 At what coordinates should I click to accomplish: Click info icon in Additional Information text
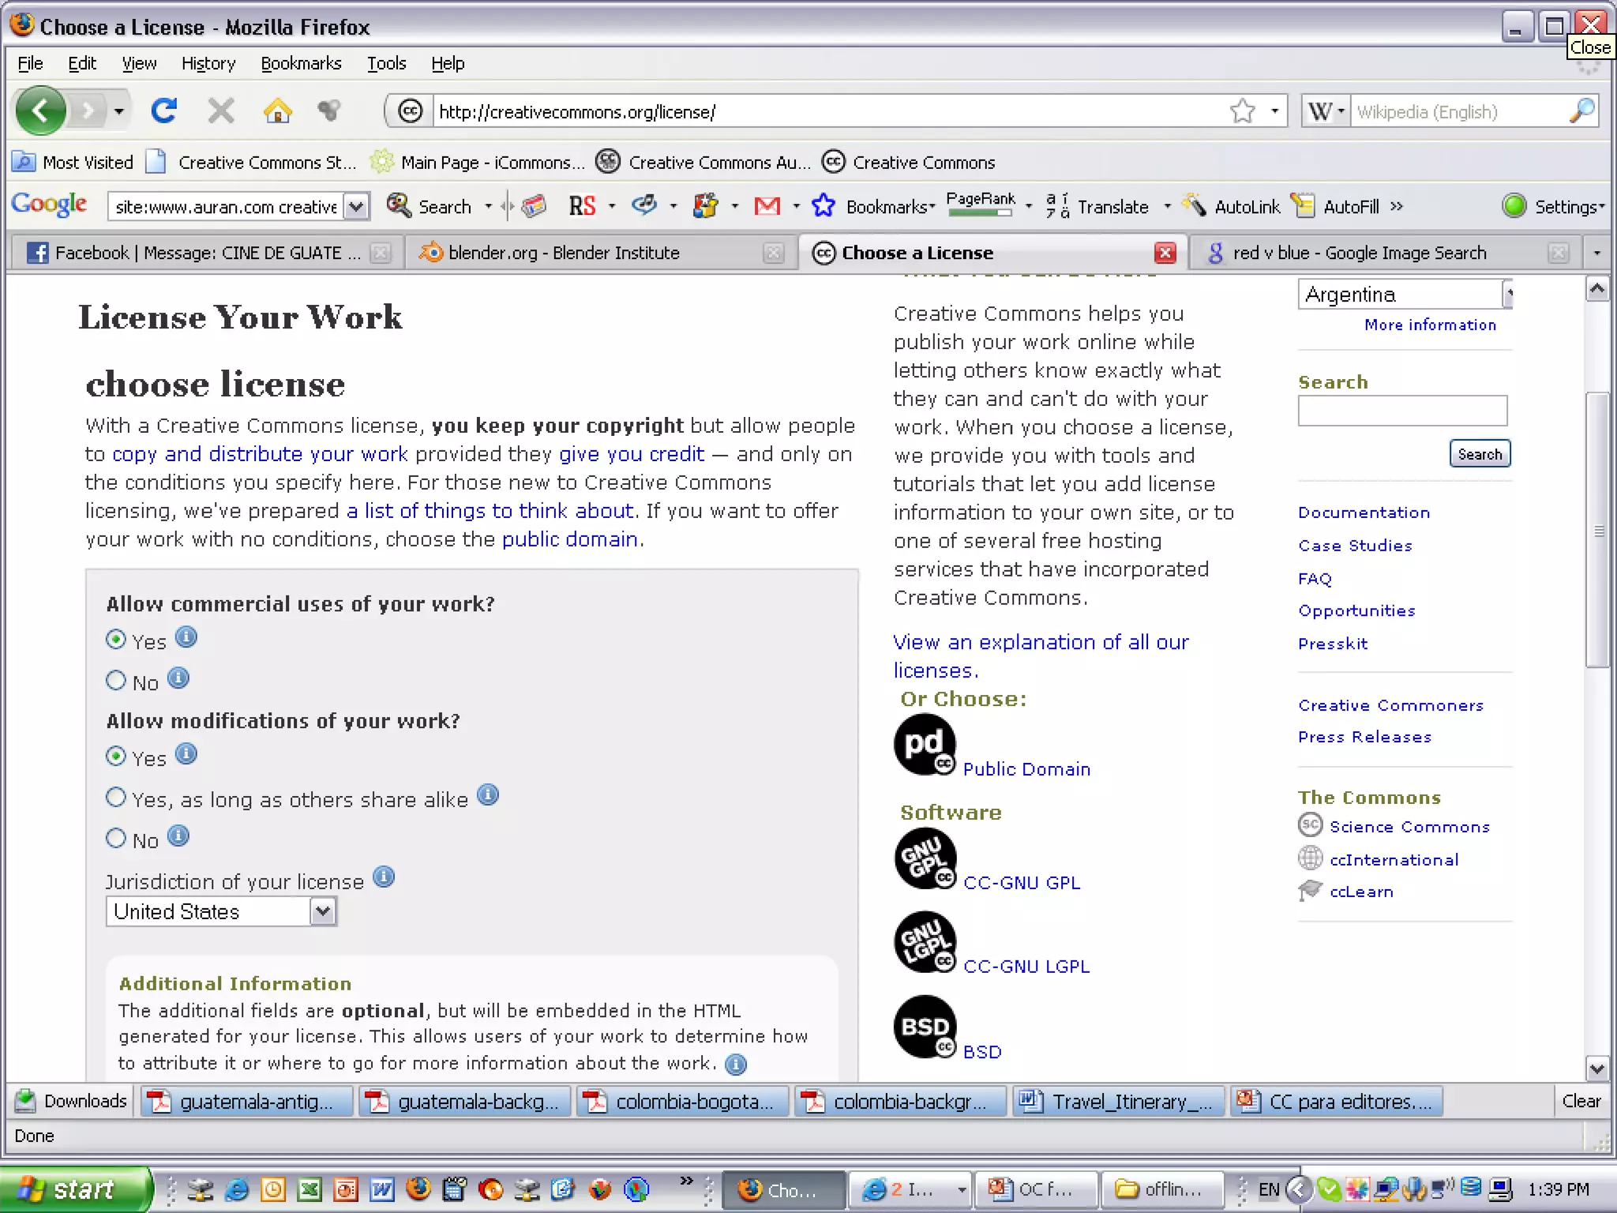(736, 1065)
